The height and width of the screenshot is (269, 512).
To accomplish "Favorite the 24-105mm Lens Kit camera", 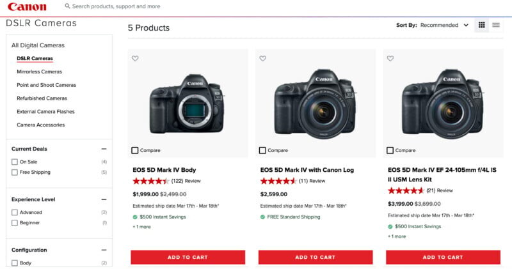I will click(390, 58).
